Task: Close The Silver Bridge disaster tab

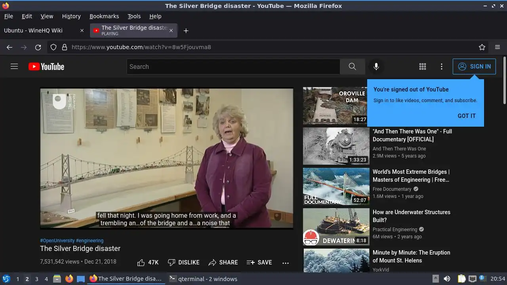Action: 171,30
